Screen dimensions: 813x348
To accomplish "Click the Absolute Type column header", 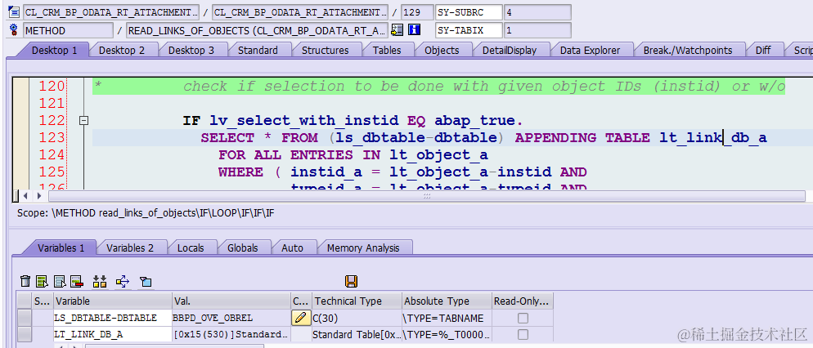I will [447, 301].
